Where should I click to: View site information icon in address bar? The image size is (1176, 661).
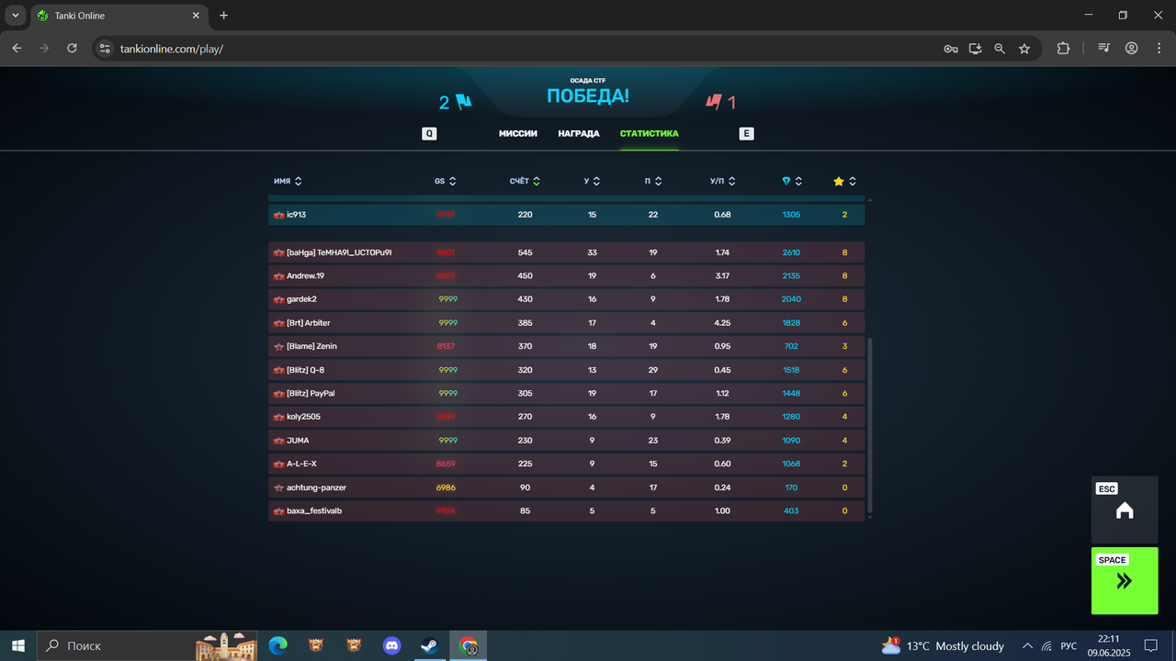click(105, 49)
